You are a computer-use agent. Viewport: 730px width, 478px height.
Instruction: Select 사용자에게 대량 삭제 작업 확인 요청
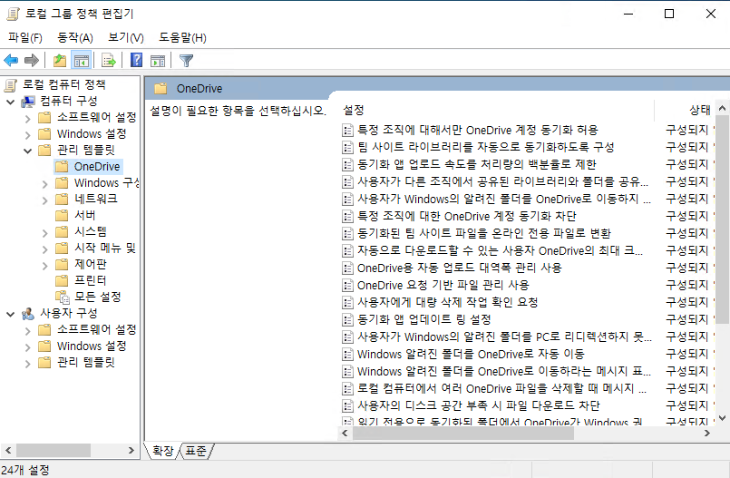tap(447, 302)
